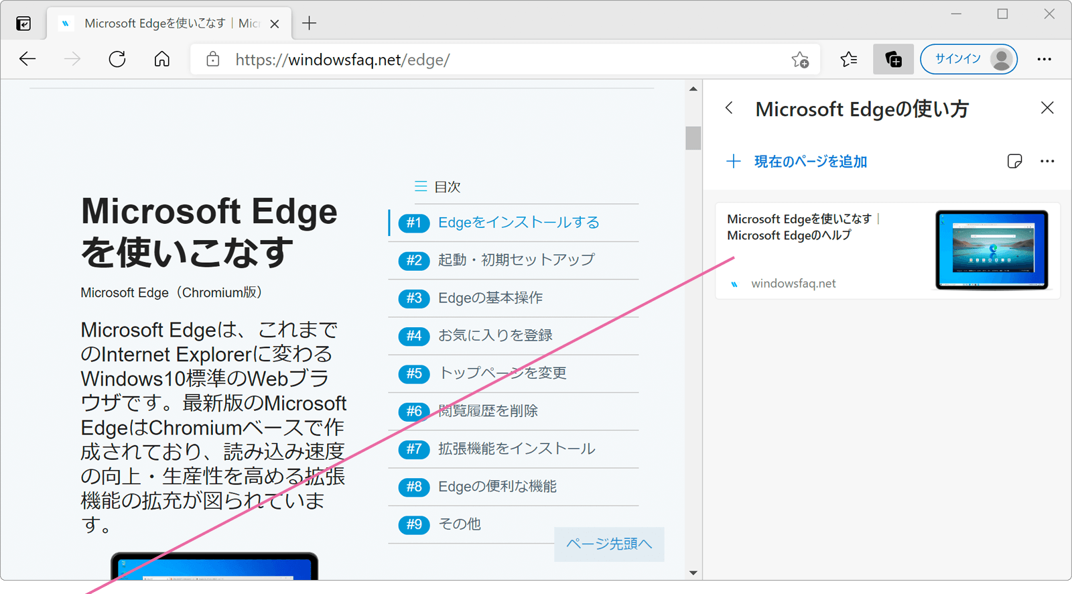The width and height of the screenshot is (1072, 594).
Task: Click the vertical scrollbar thumb
Action: [693, 138]
